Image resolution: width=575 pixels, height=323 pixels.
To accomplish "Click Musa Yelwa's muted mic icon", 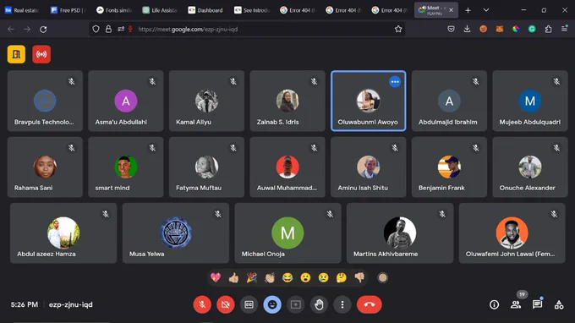I will tap(218, 214).
